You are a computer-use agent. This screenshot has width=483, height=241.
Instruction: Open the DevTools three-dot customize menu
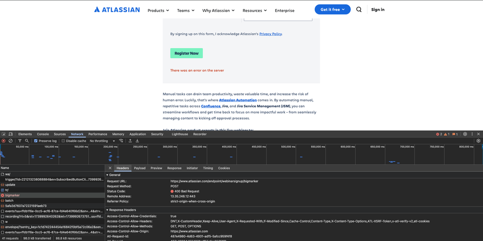point(472,134)
